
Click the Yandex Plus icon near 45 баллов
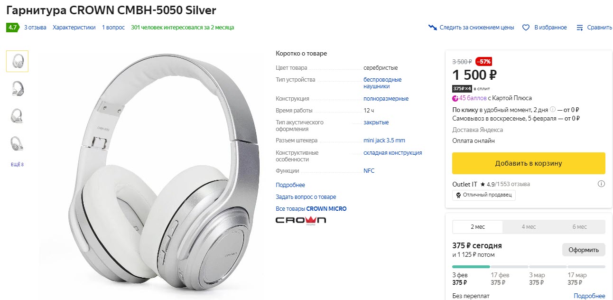tap(455, 97)
